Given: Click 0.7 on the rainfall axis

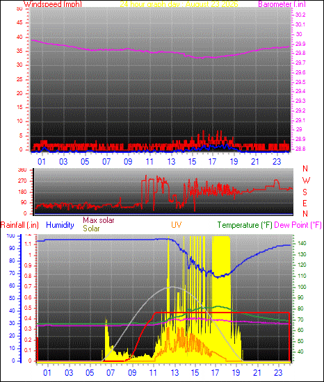Looking at the screenshot, I should click(x=28, y=286).
